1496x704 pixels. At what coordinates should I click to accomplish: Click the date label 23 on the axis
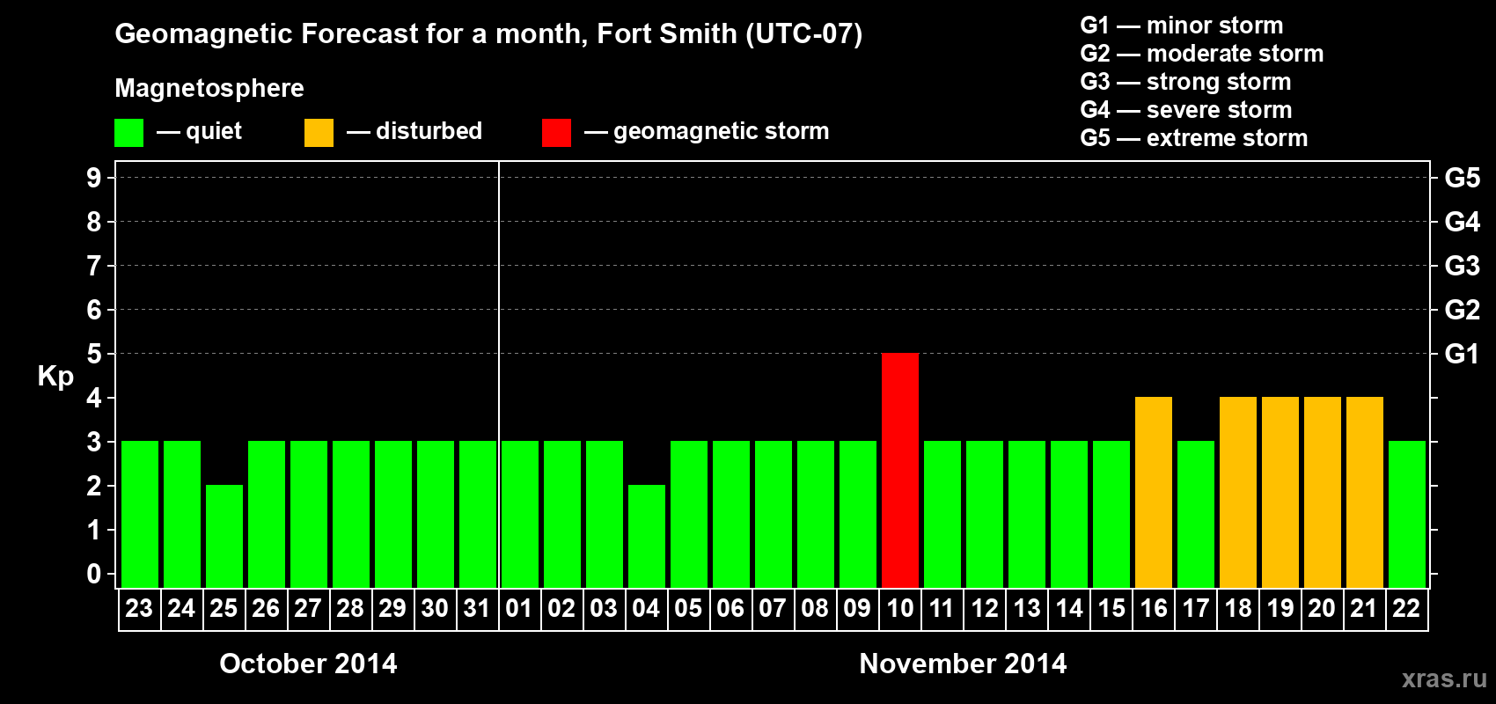(x=139, y=609)
